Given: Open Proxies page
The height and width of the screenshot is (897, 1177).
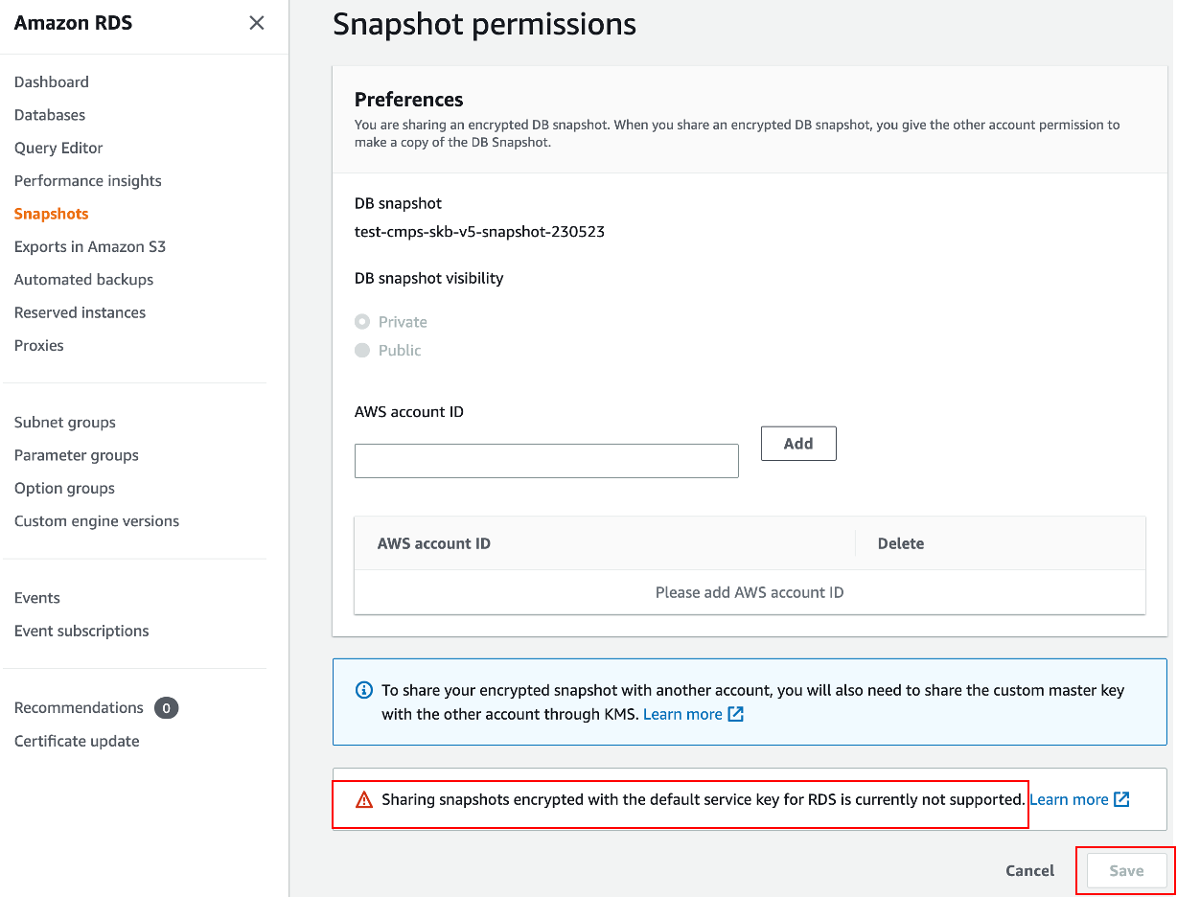Looking at the screenshot, I should point(39,345).
